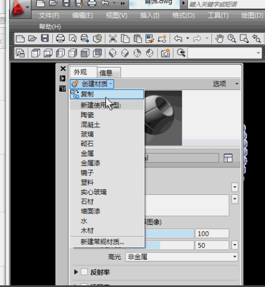This screenshot has height=287, width=265.
Task: Expand the 反射率 section triangle
Action: point(76,272)
